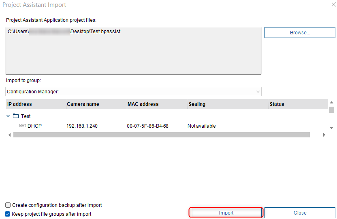Click the Import button
This screenshot has width=337, height=219.
(x=226, y=213)
